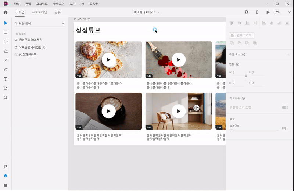Click the 반복 그리드 button
294x191 pixels.
tap(242, 35)
